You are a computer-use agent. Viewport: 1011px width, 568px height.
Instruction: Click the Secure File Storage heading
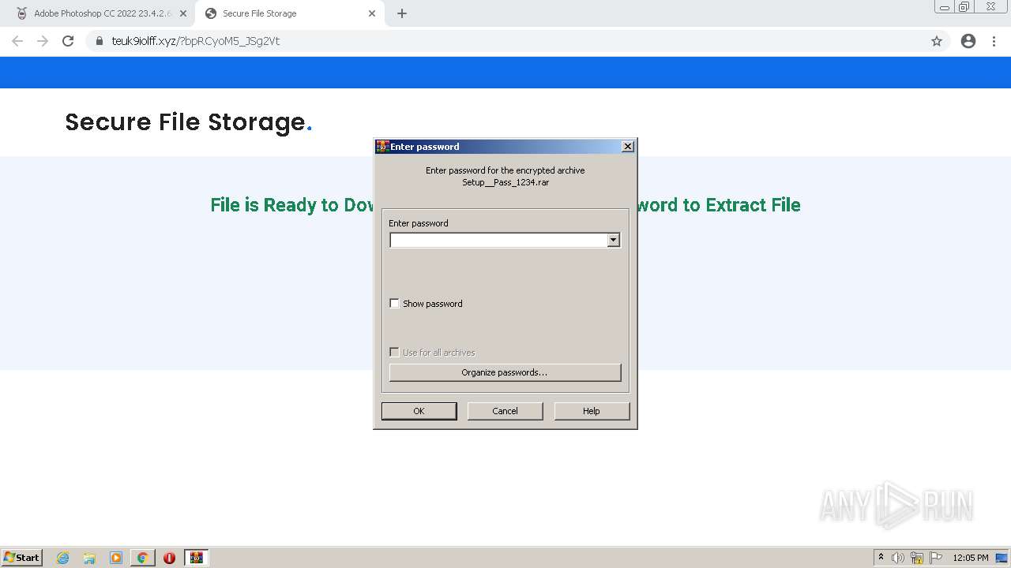(x=189, y=122)
